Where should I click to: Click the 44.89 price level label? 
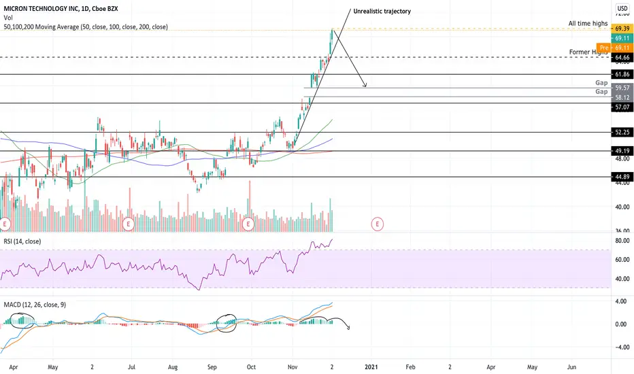622,177
